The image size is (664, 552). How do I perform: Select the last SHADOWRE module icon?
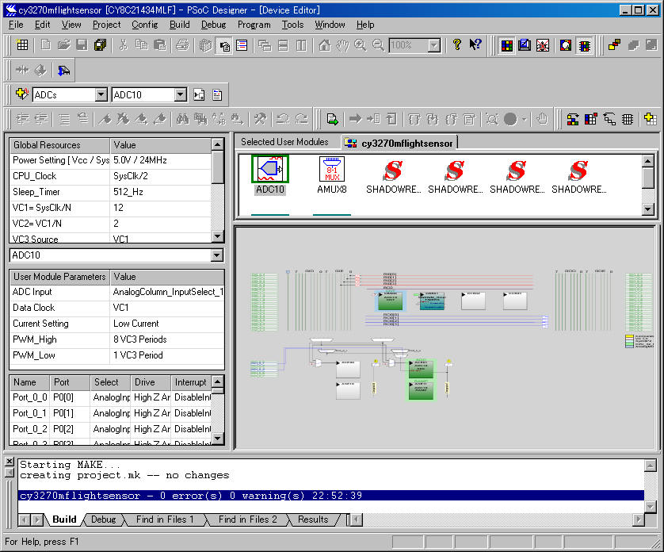click(x=578, y=171)
